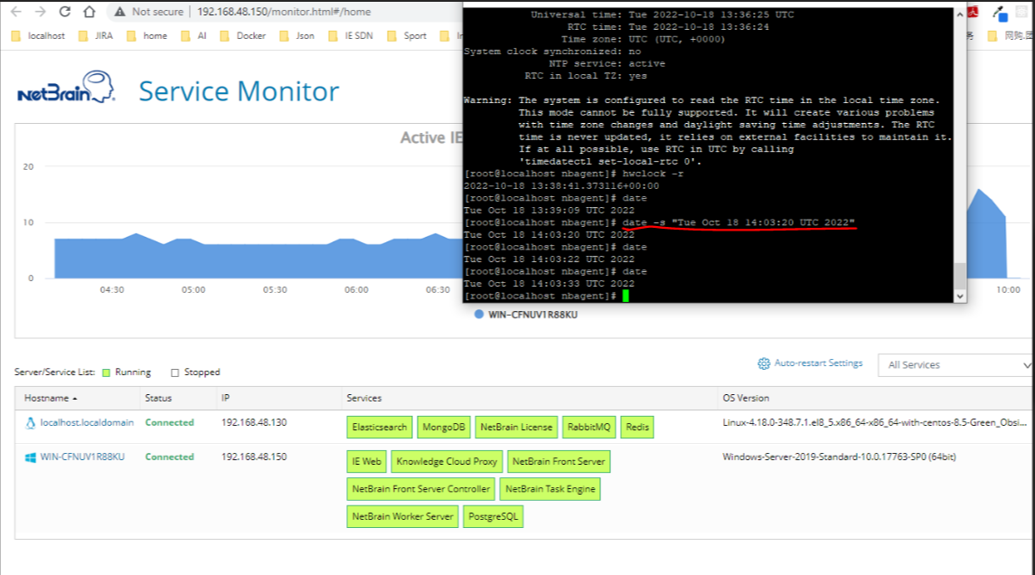This screenshot has height=575, width=1035.
Task: Toggle the Running checkbox filter
Action: pyautogui.click(x=107, y=373)
